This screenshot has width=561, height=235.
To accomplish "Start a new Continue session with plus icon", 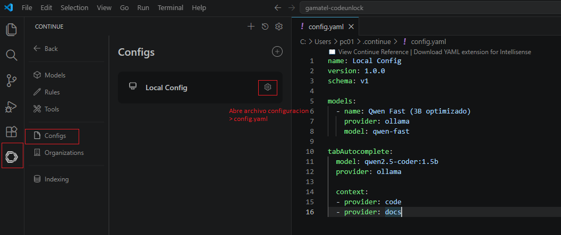I will (x=251, y=27).
